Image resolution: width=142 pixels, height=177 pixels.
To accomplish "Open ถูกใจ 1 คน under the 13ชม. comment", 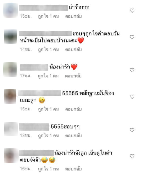I will pos(48,136).
